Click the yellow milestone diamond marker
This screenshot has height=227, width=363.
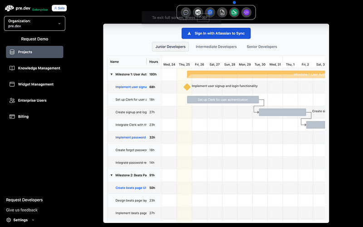[x=187, y=87]
